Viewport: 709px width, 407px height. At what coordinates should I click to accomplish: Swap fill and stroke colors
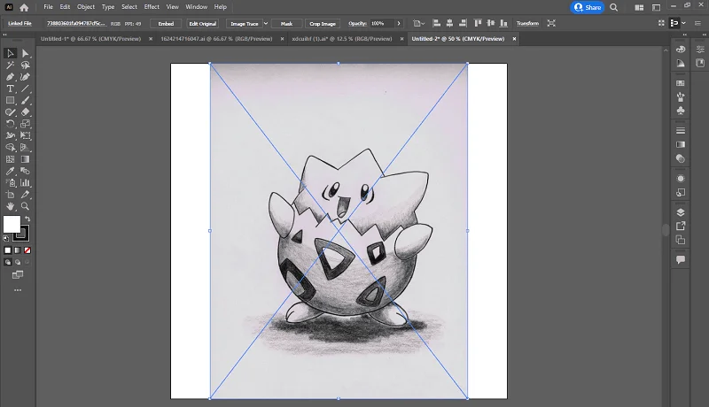pyautogui.click(x=27, y=219)
